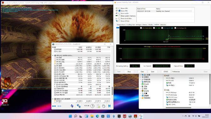This screenshot has height=119, width=211.
Task: Open FurMark icon on the taskbar
Action: point(135,116)
